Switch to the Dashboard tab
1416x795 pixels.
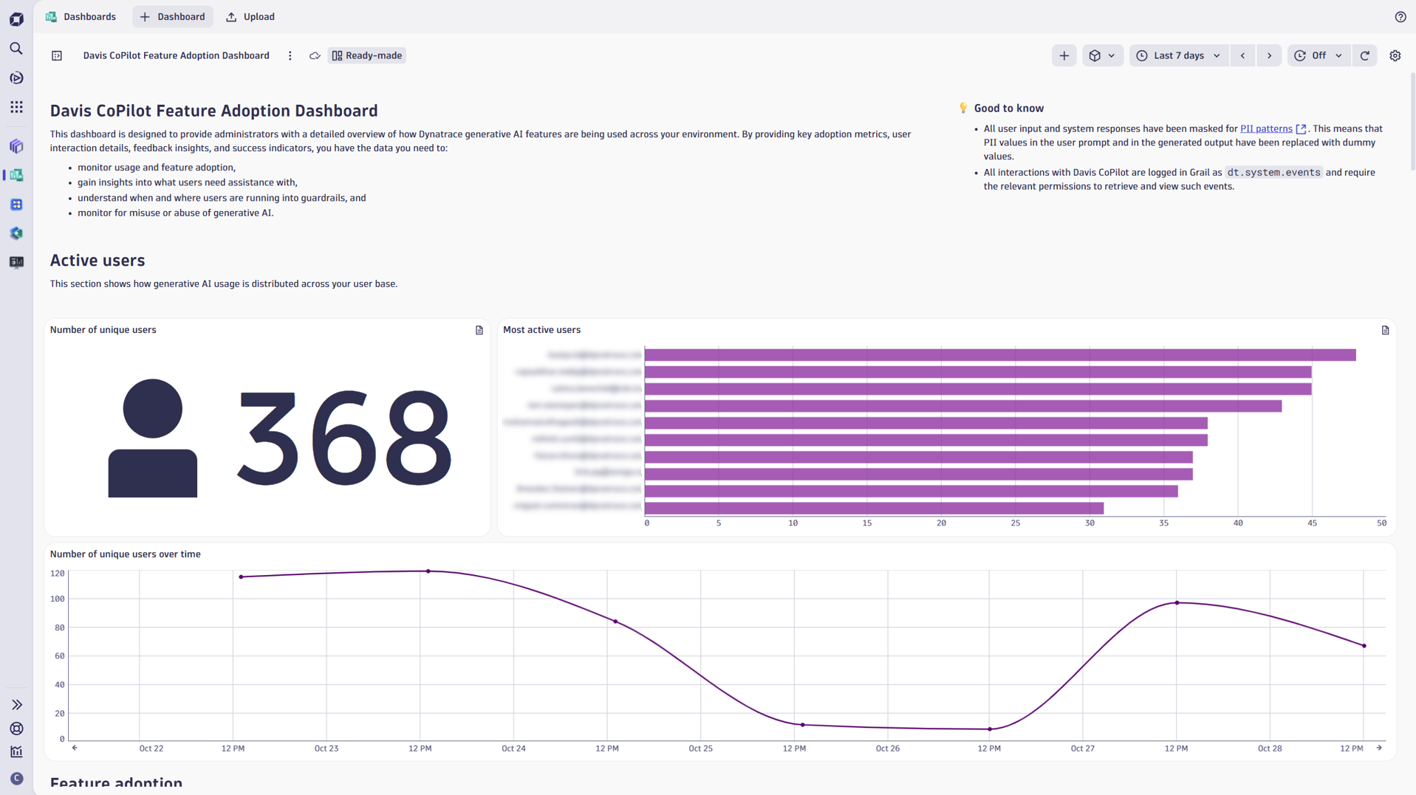pos(172,16)
